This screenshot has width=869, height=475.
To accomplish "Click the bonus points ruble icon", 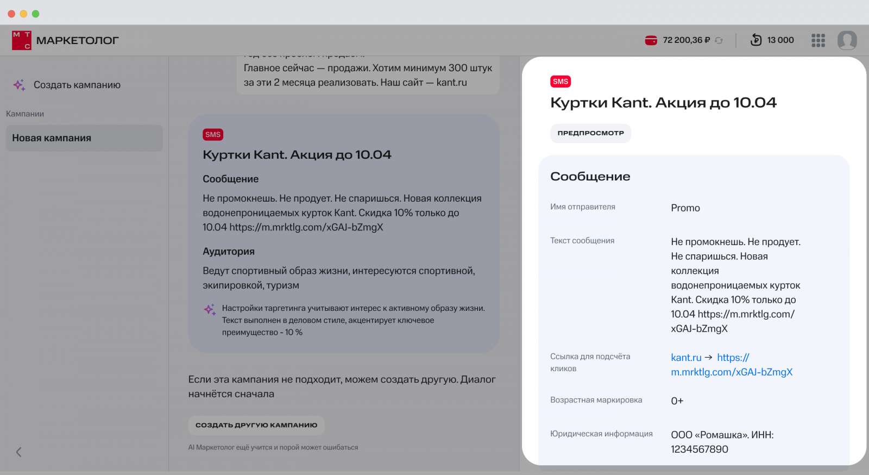I will (x=756, y=40).
